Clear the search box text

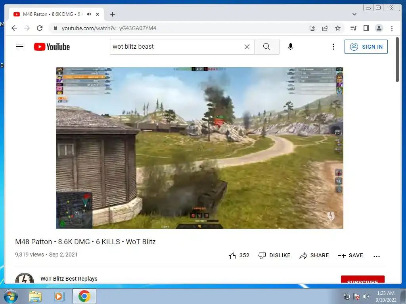point(247,47)
